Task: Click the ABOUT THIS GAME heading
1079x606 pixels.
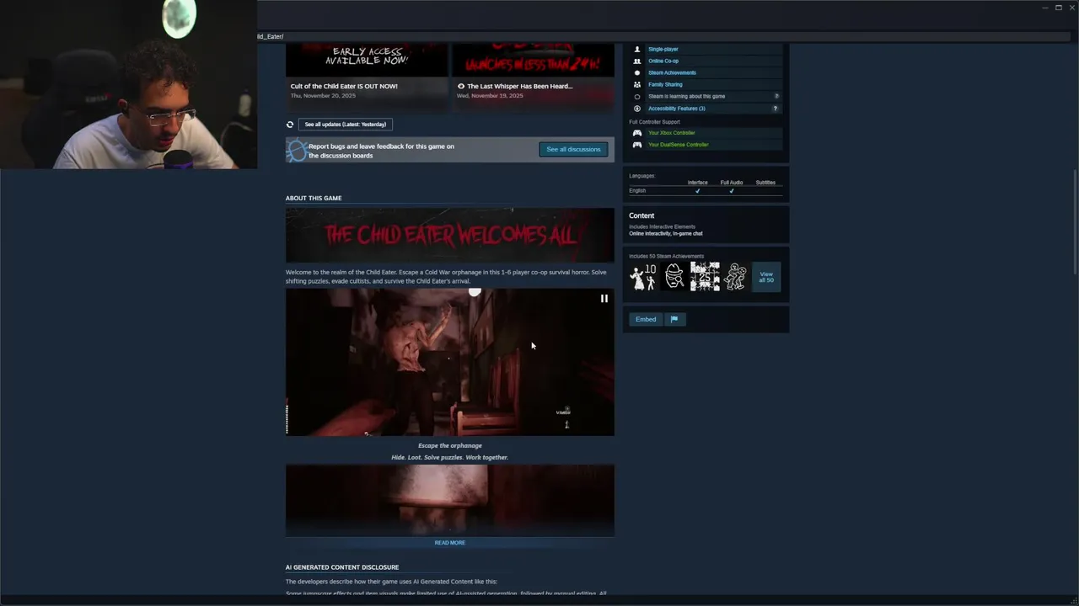Action: pyautogui.click(x=314, y=198)
